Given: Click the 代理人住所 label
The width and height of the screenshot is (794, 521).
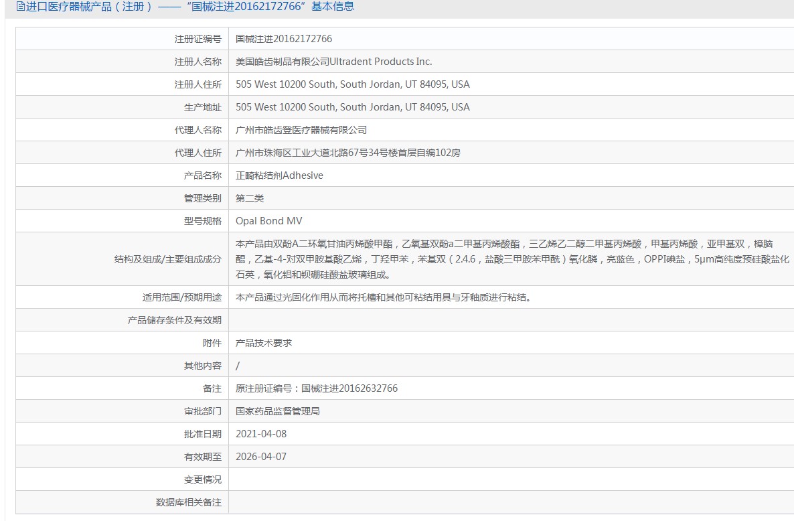Looking at the screenshot, I should tap(198, 153).
